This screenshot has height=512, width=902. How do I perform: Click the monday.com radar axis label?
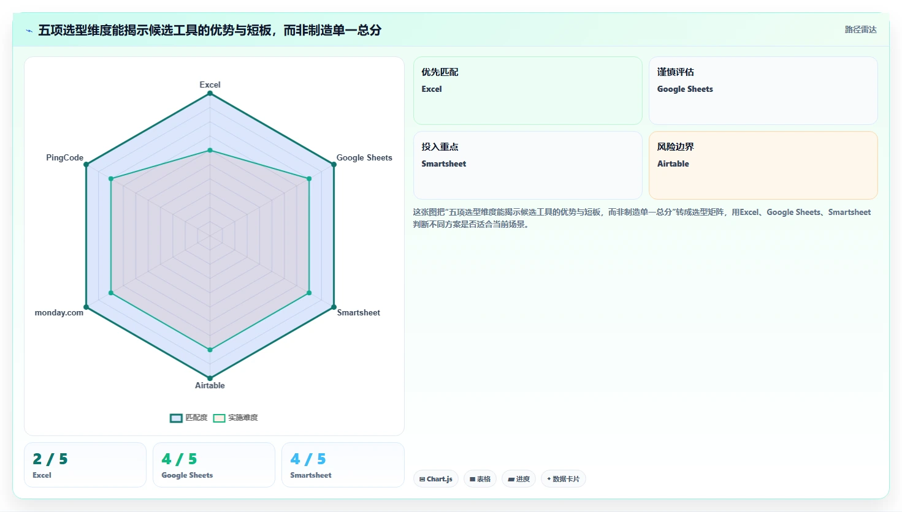pos(59,312)
